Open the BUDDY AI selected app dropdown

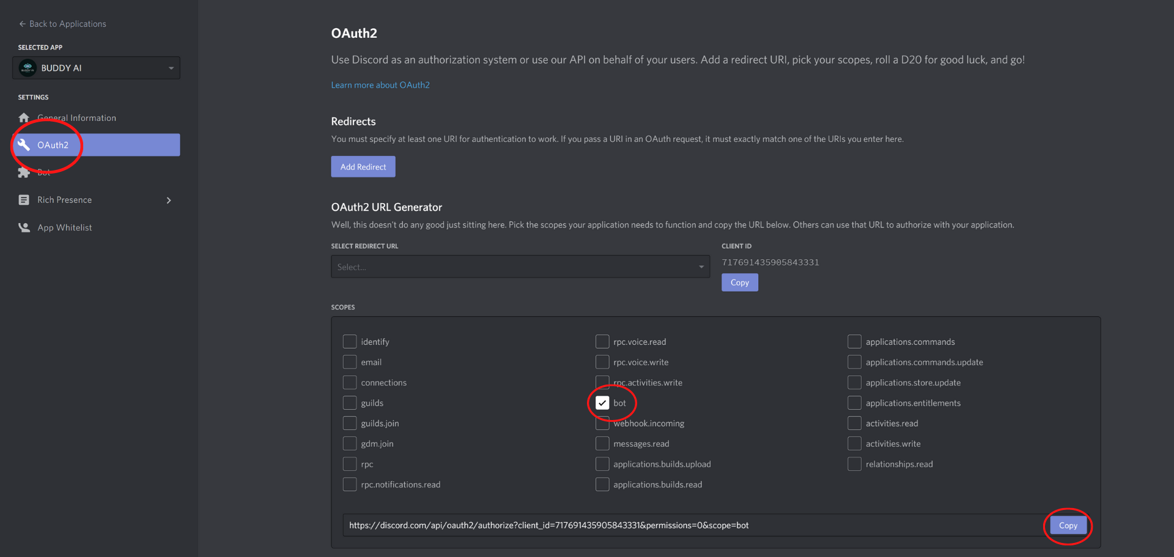96,68
